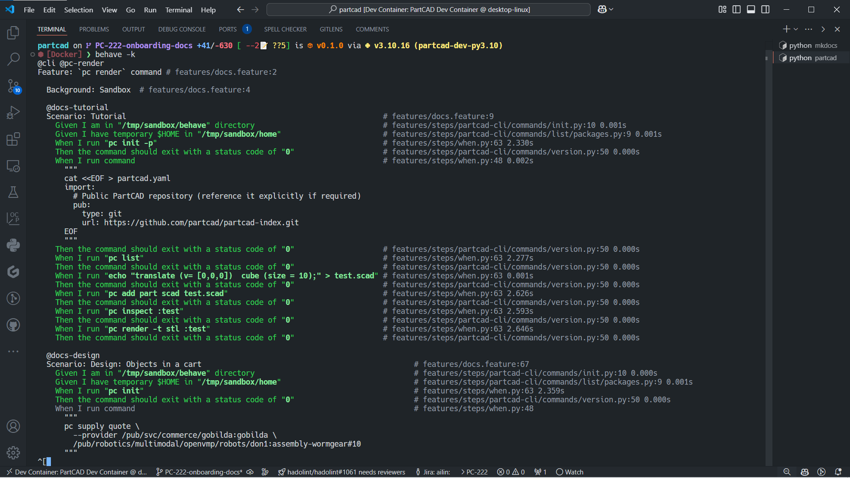The width and height of the screenshot is (850, 478).
Task: Select the TERMINAL tab
Action: tap(52, 29)
